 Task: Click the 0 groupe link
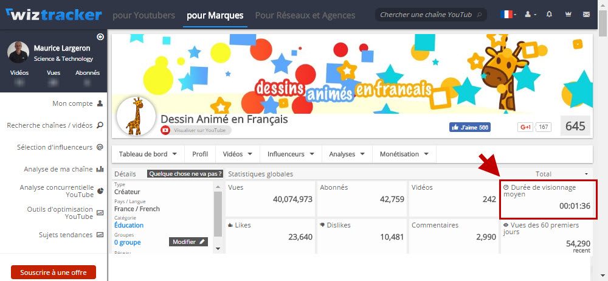127,242
